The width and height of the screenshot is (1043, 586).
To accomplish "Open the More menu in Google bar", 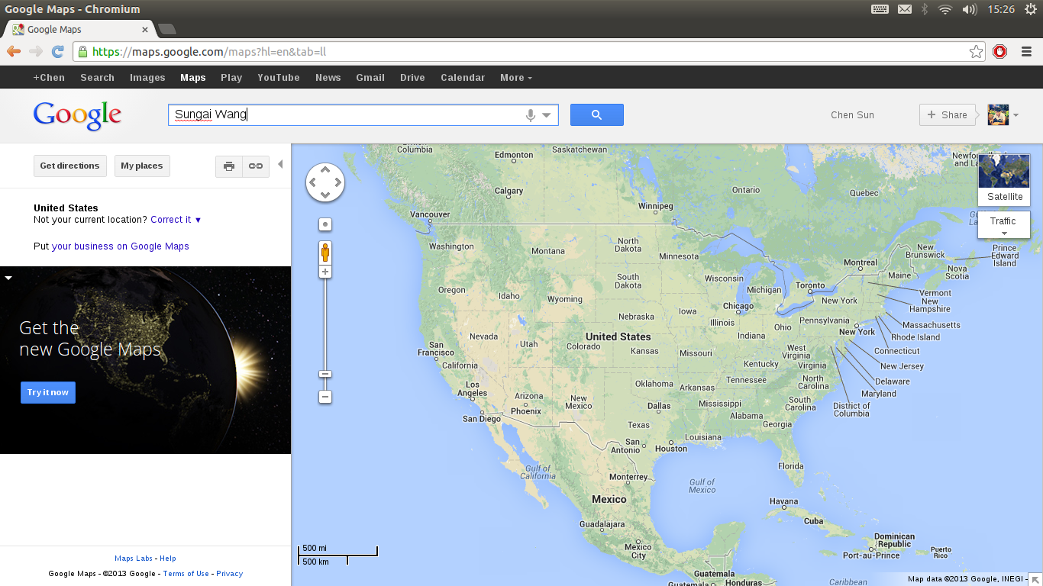I will [515, 77].
